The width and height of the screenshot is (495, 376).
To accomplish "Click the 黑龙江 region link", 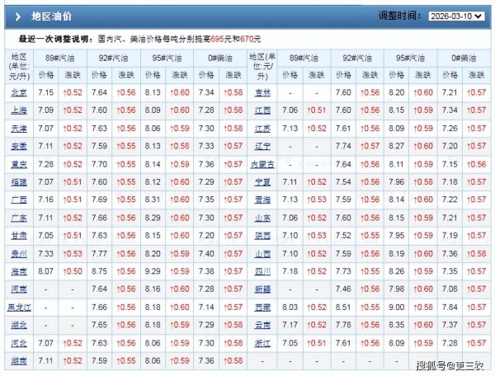I will point(18,307).
